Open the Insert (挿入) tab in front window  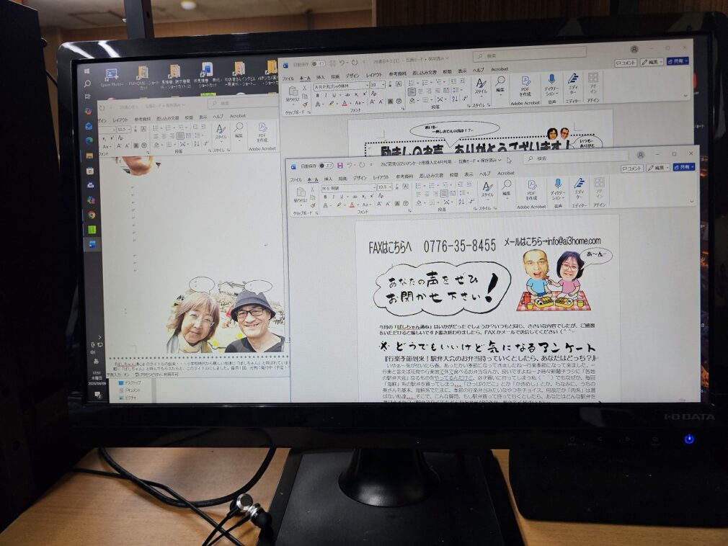coord(328,178)
